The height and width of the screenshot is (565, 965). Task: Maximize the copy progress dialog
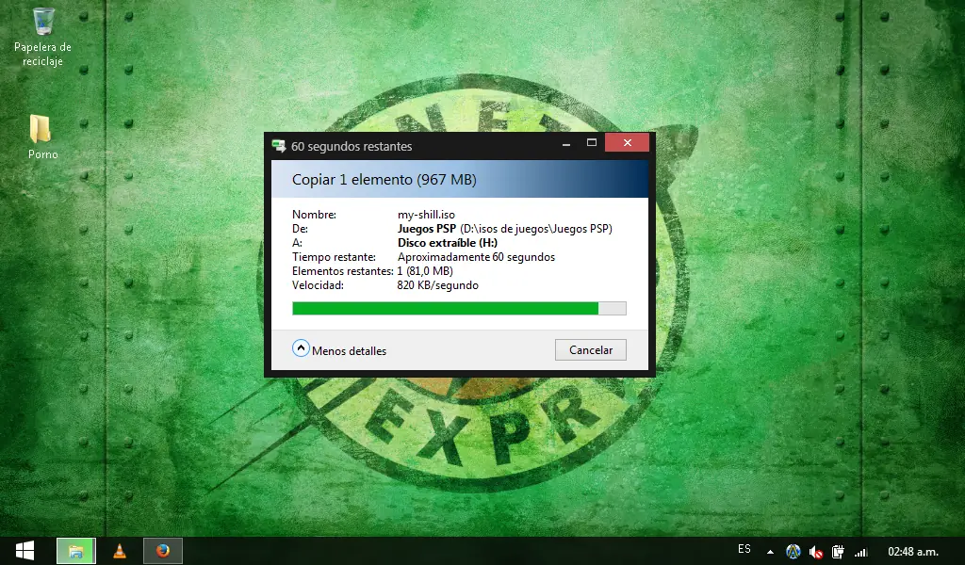[x=592, y=143]
